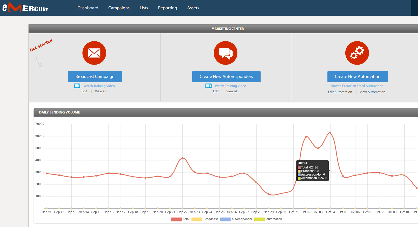The width and height of the screenshot is (418, 227).
Task: Click the red chat bubbles autoresponder icon
Action: point(226,53)
